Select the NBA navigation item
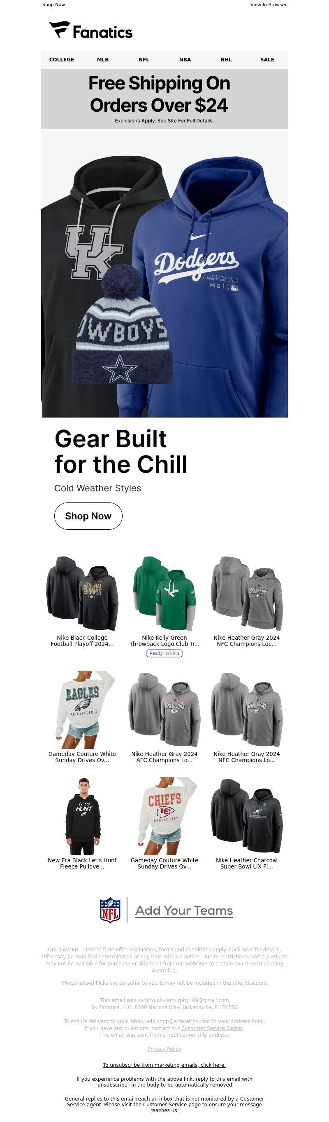Viewport: 329px width, 1122px height. (185, 60)
